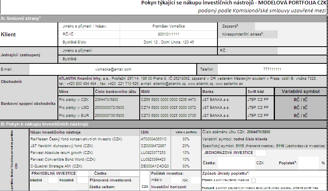Screen dimensions: 328x191
Task: Click the Variabilní symbol column header
Action: click(x=300, y=92)
